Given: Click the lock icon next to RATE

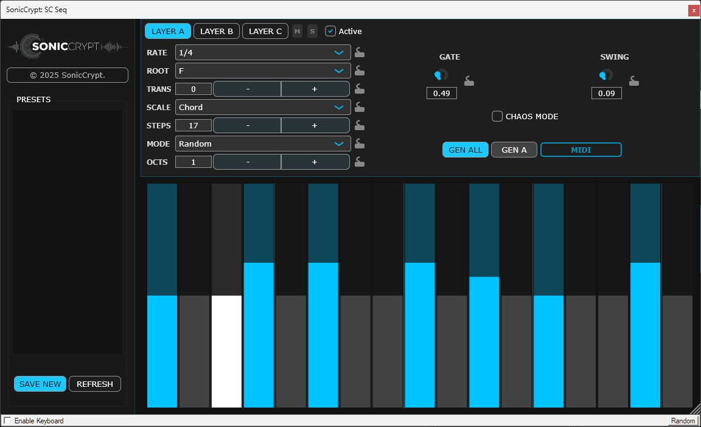Looking at the screenshot, I should click(359, 52).
